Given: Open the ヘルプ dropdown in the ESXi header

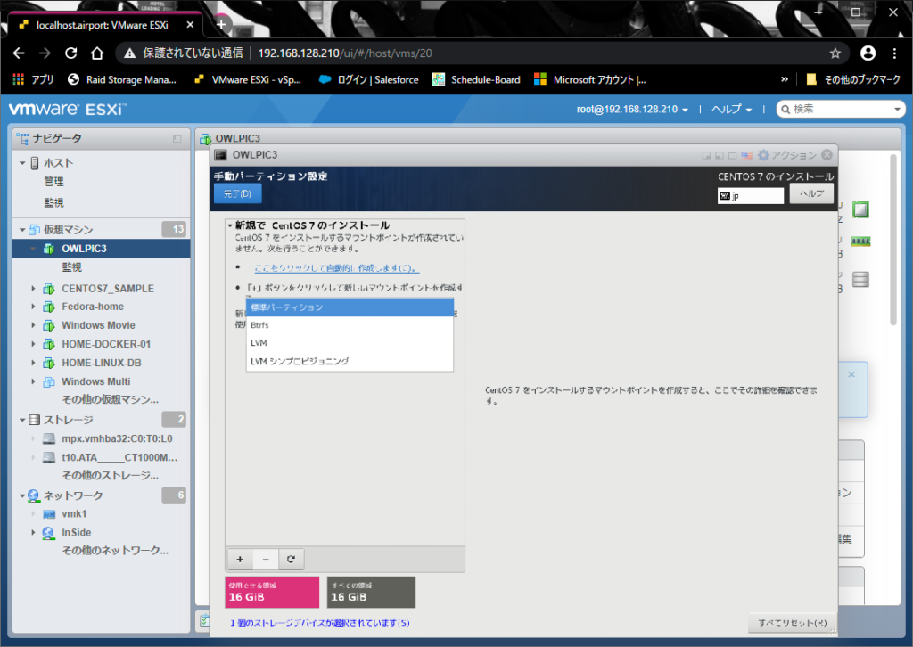Looking at the screenshot, I should [732, 110].
